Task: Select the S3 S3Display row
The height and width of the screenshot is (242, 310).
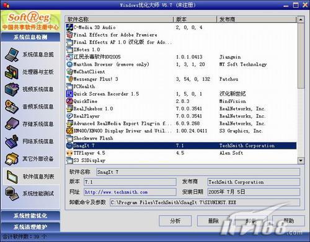Action: pos(181,160)
